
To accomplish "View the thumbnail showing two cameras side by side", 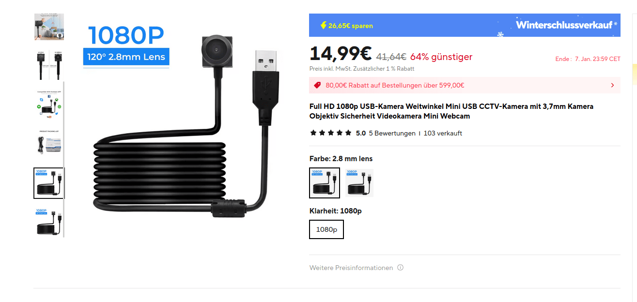I will (x=49, y=65).
